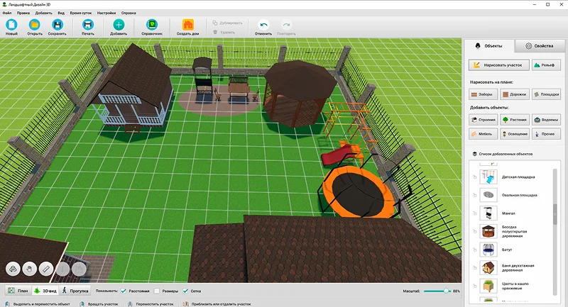Click the Нарисовать участок button
Image resolution: width=568 pixels, height=307 pixels.
[499, 65]
